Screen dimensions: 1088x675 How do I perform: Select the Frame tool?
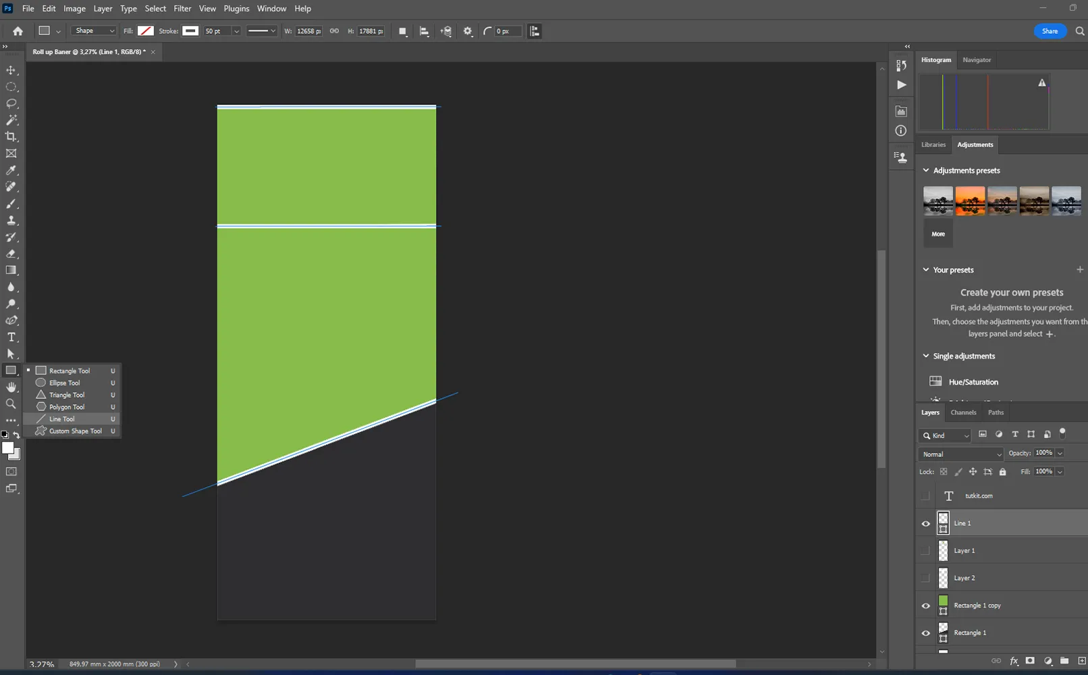point(11,154)
